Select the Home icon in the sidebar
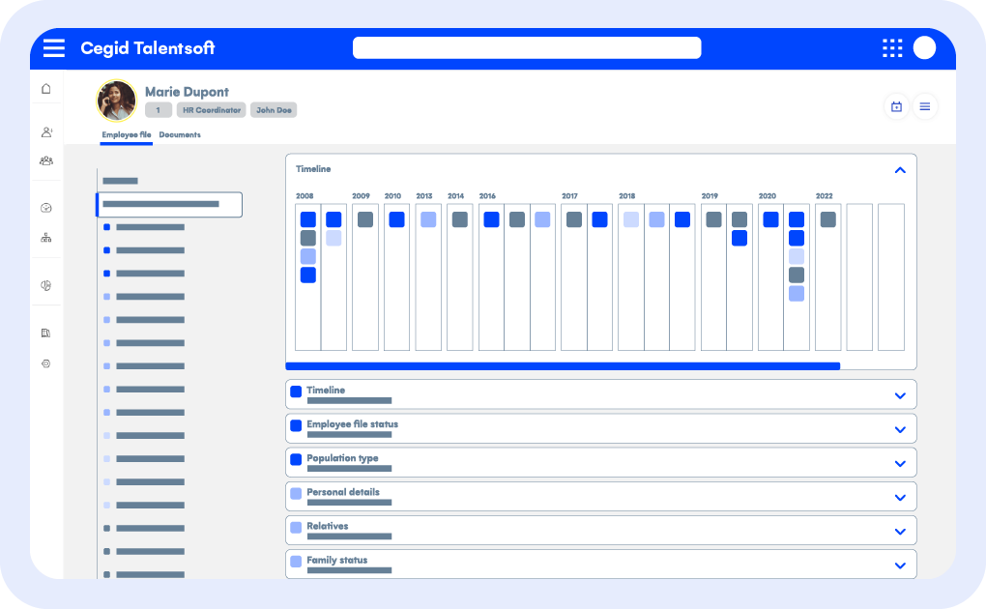The width and height of the screenshot is (986, 609). [46, 87]
